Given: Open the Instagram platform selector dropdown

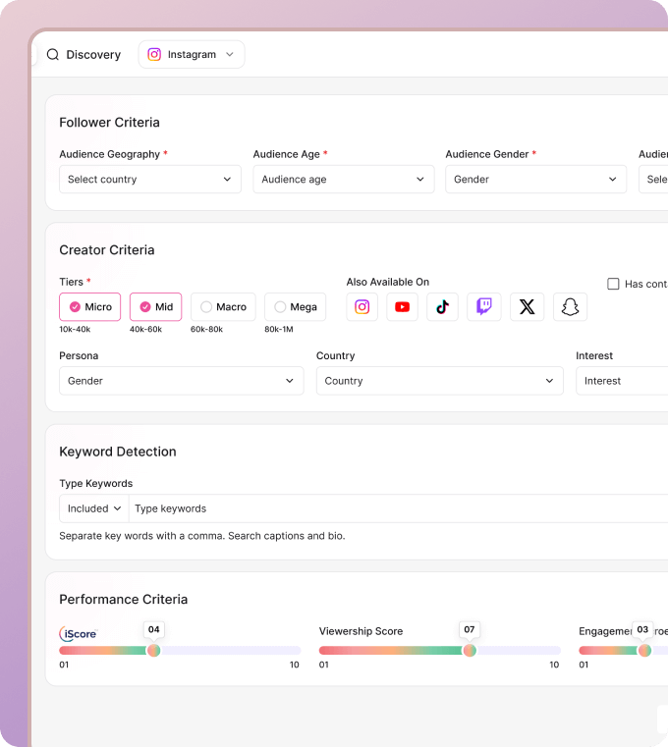Looking at the screenshot, I should 192,54.
